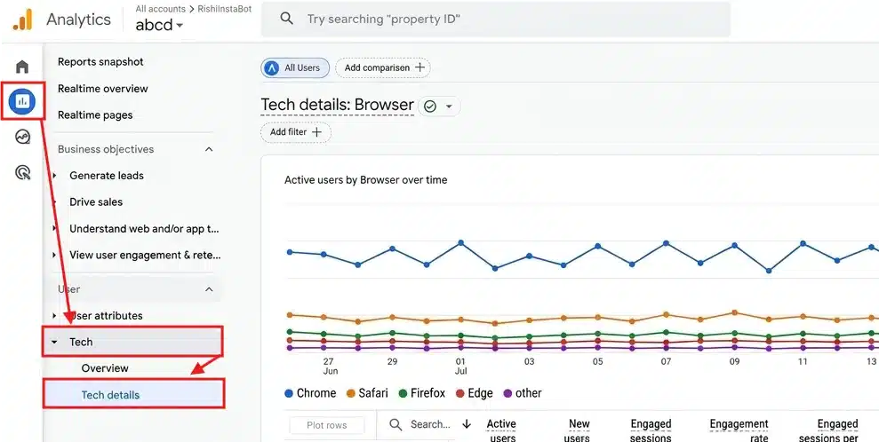Screen dimensions: 879x442
Task: Open Tech Overview report
Action: [x=105, y=368]
